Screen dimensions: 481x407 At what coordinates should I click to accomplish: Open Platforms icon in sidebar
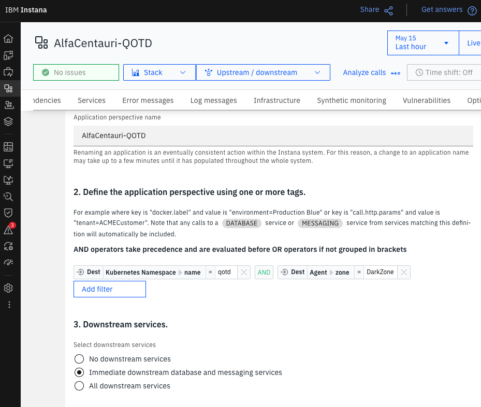[8, 105]
